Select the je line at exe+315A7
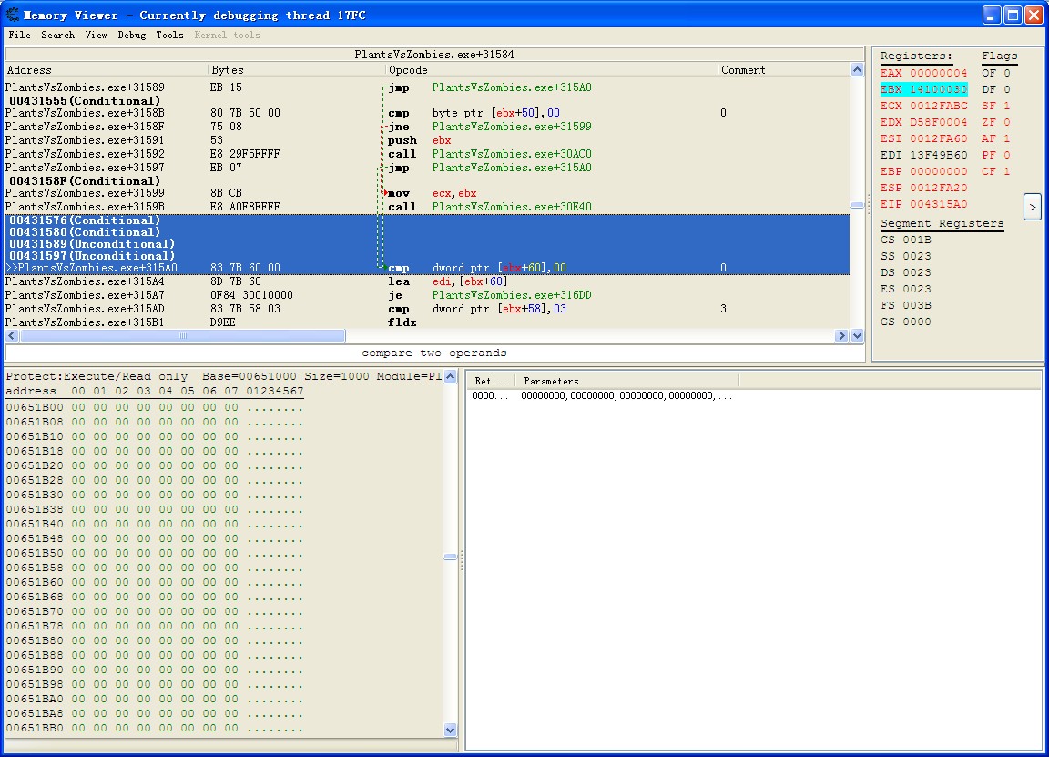The image size is (1049, 757). [427, 295]
